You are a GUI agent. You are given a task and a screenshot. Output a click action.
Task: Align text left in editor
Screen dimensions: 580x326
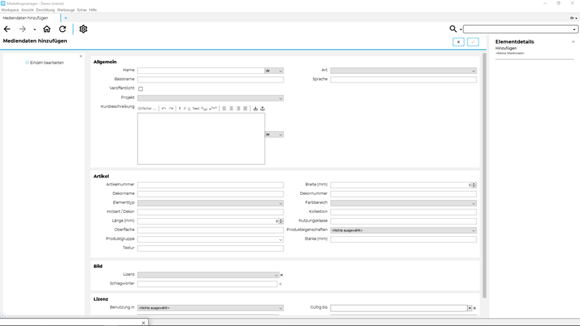[x=224, y=108]
